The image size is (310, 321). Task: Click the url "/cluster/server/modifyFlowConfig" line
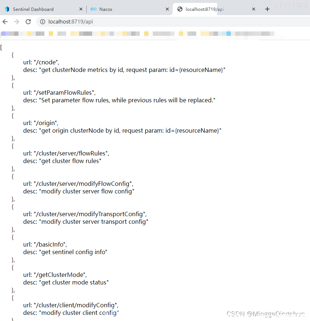coord(78,184)
